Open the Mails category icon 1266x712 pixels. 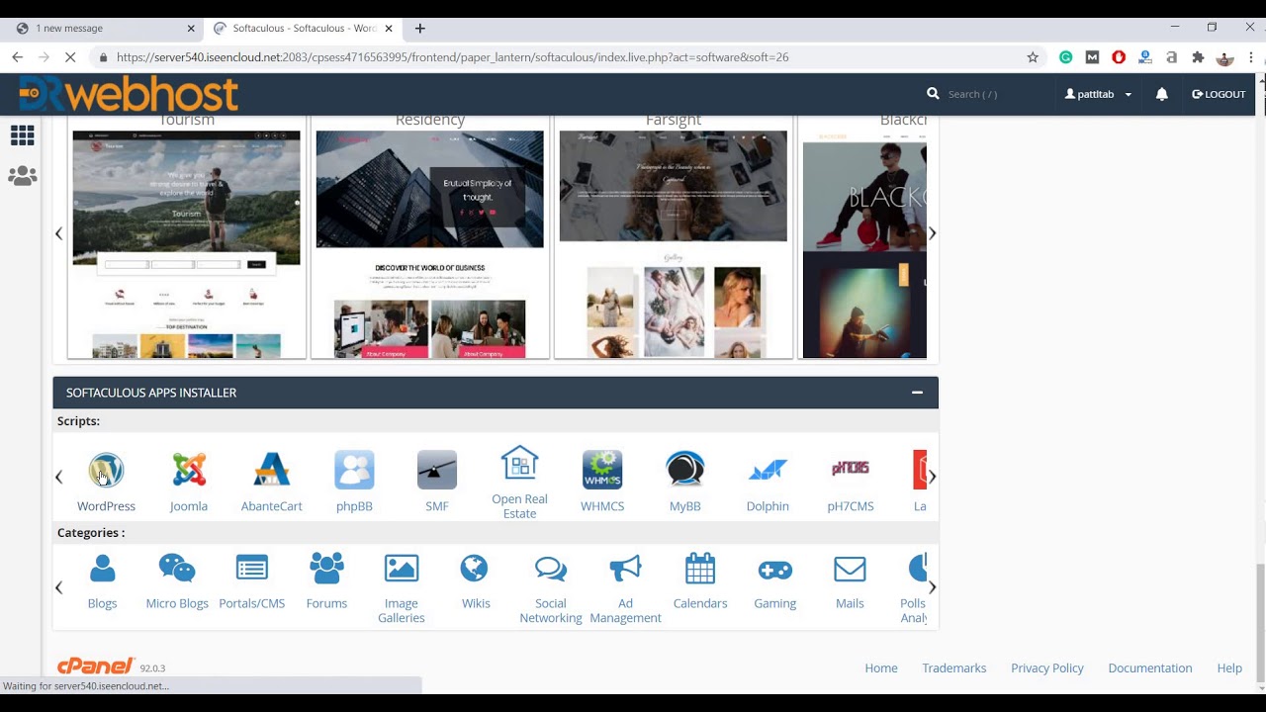pyautogui.click(x=850, y=570)
